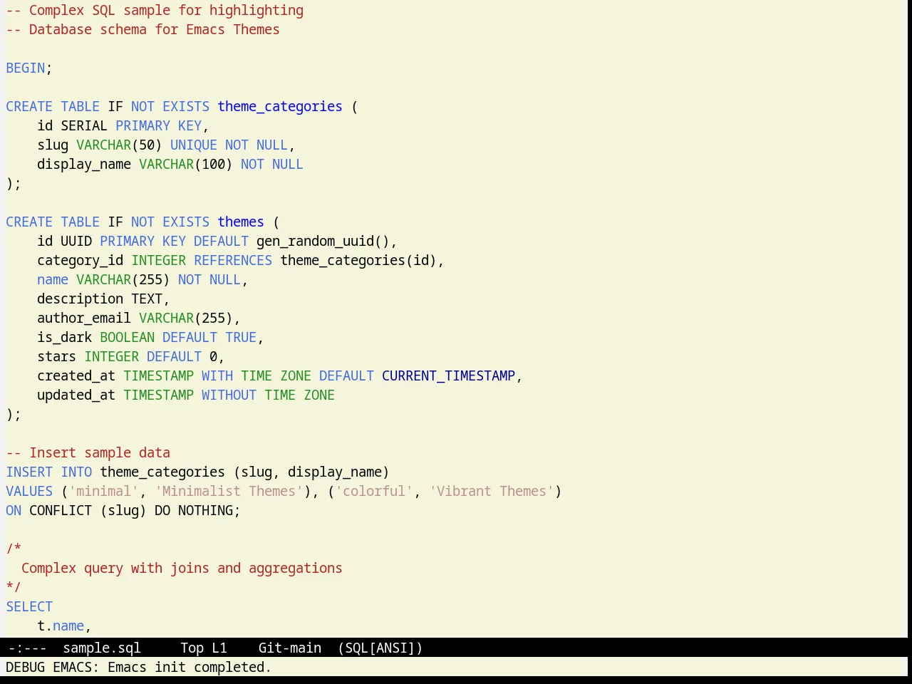Click the 'Vibrant Themes' string literal
This screenshot has width=912, height=684.
click(492, 491)
